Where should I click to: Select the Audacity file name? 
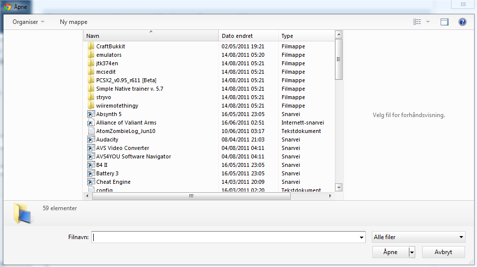coord(107,139)
